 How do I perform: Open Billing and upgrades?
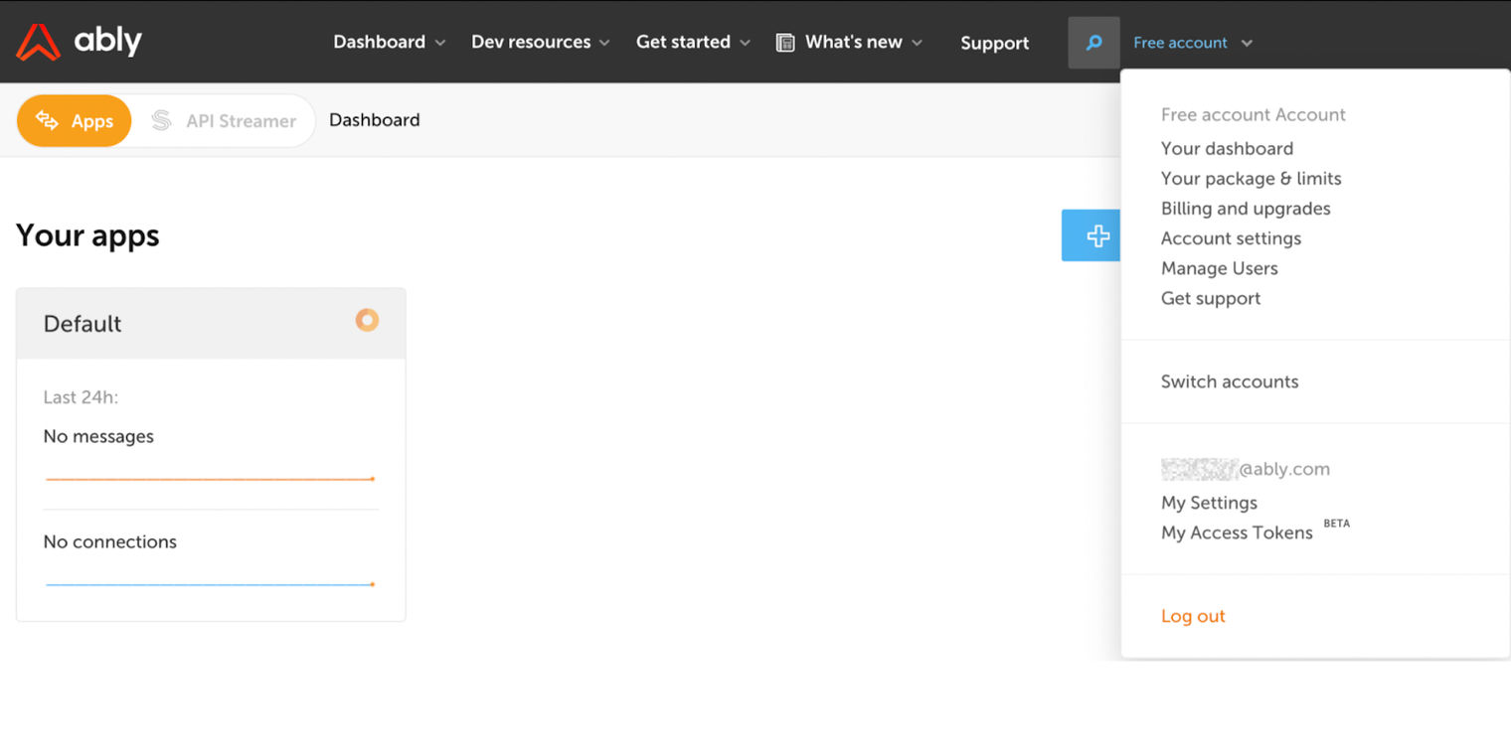click(x=1246, y=209)
